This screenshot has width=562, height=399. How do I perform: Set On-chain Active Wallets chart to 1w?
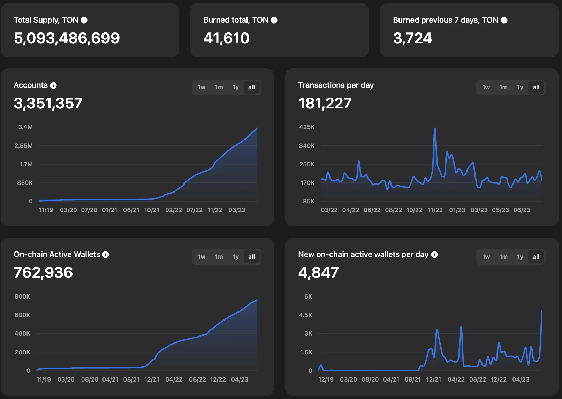point(202,257)
